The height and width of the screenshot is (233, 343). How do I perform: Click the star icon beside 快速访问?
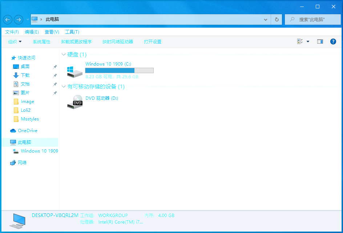click(x=13, y=58)
